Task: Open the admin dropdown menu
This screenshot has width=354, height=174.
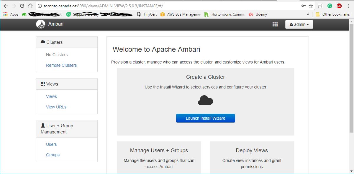Action: pyautogui.click(x=299, y=24)
